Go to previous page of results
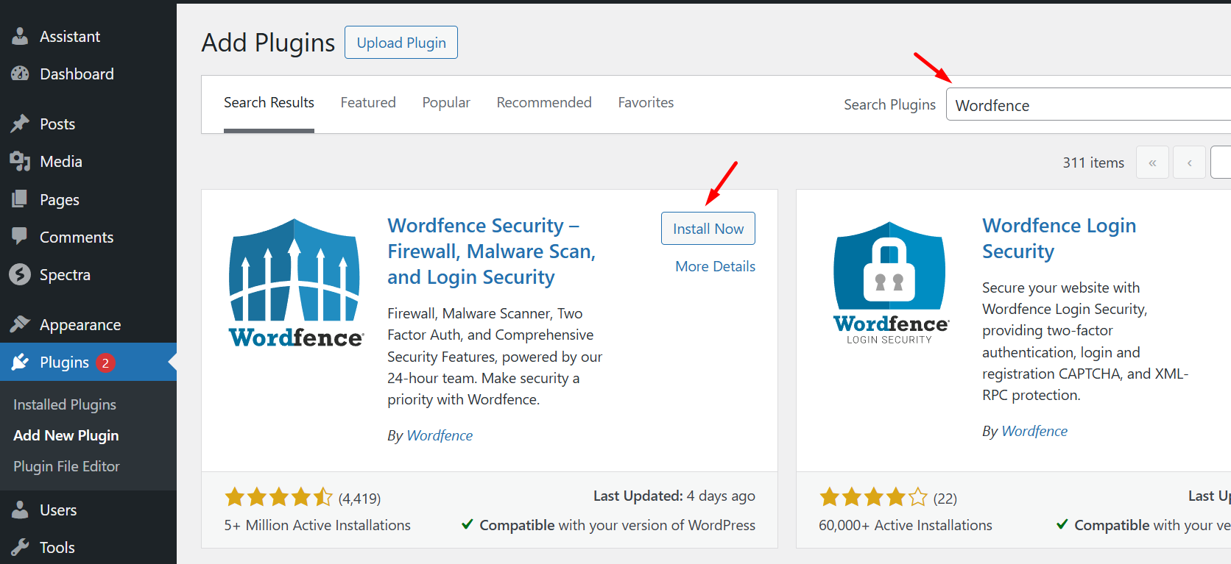Image resolution: width=1231 pixels, height=564 pixels. click(x=1189, y=163)
